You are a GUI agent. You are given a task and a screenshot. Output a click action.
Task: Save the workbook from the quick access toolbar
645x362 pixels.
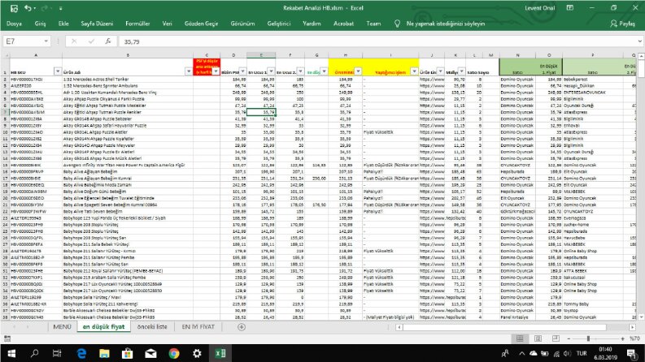14,8
